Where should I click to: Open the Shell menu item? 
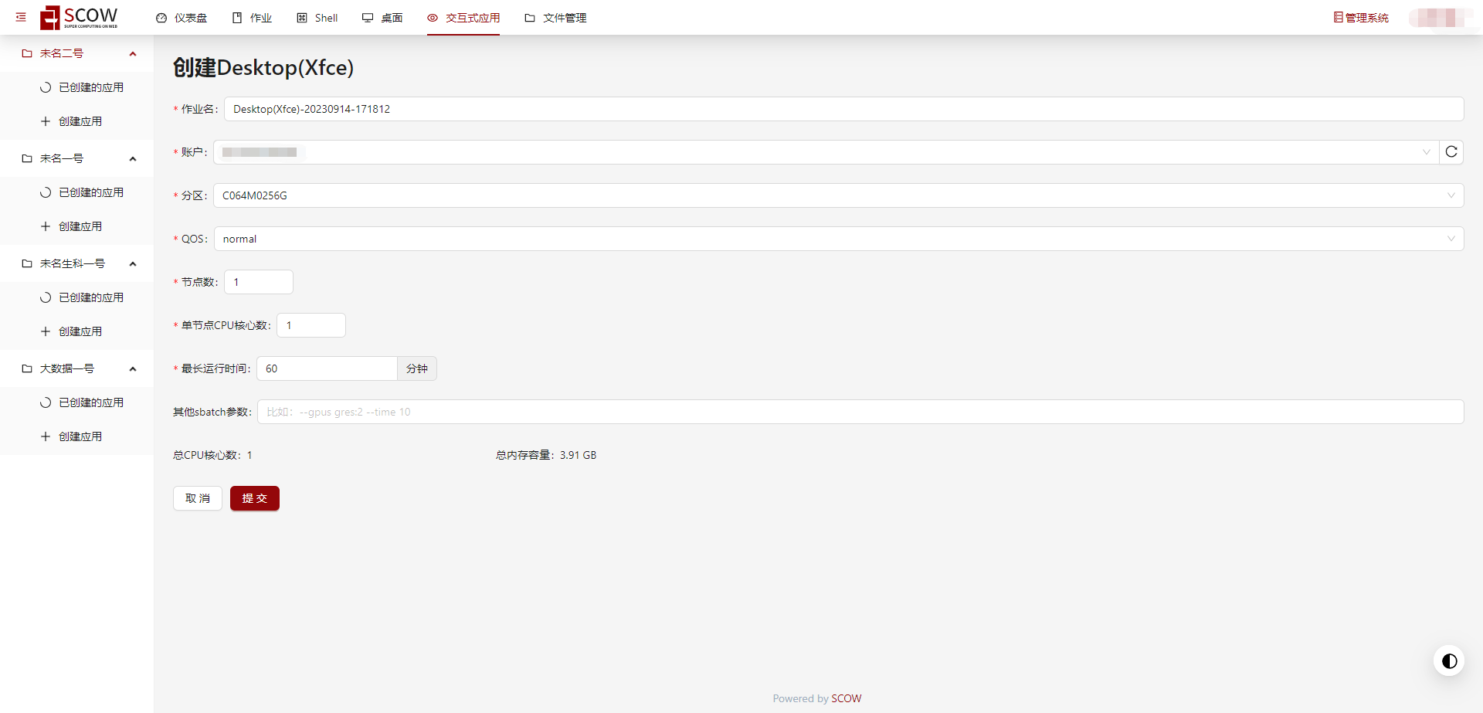coord(317,18)
